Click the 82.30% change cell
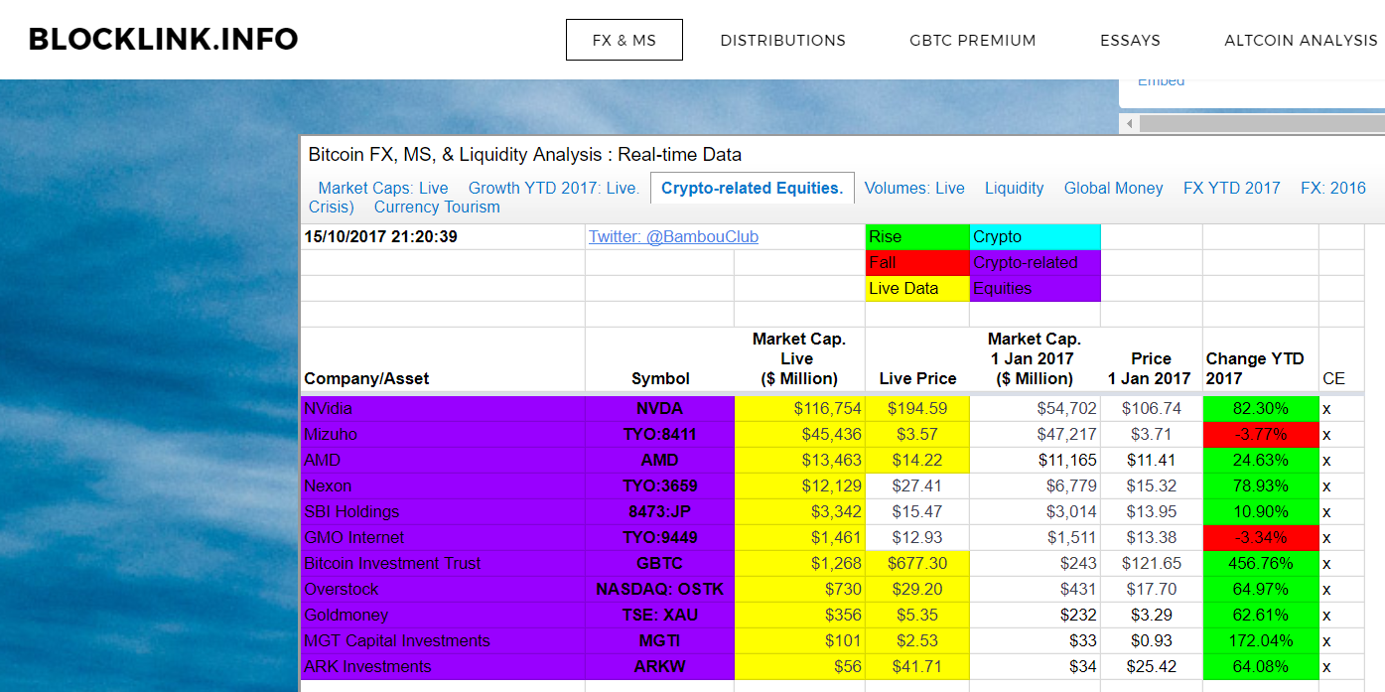 (x=1261, y=408)
